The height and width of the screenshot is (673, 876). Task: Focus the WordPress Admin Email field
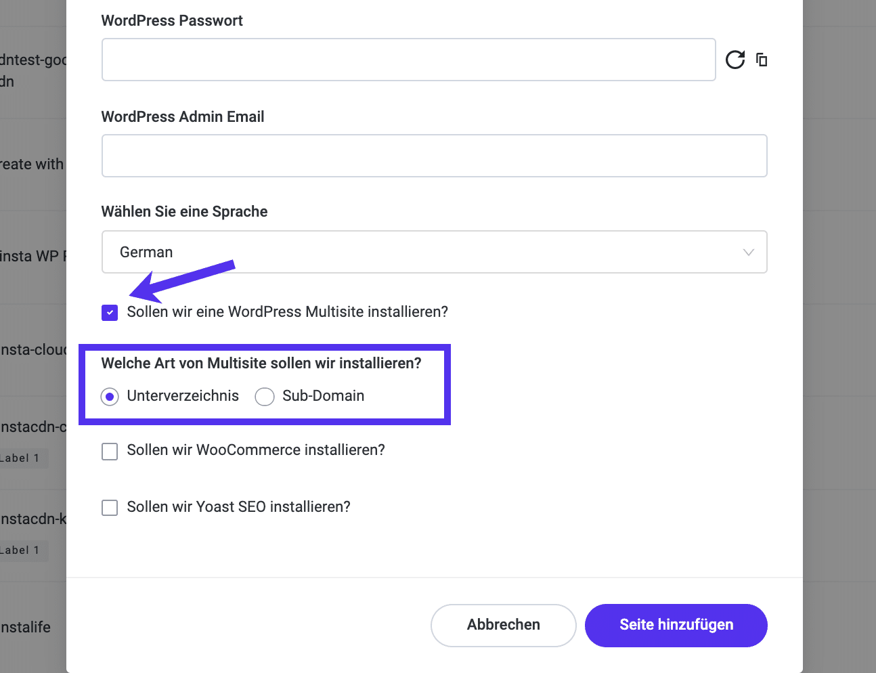click(x=434, y=156)
